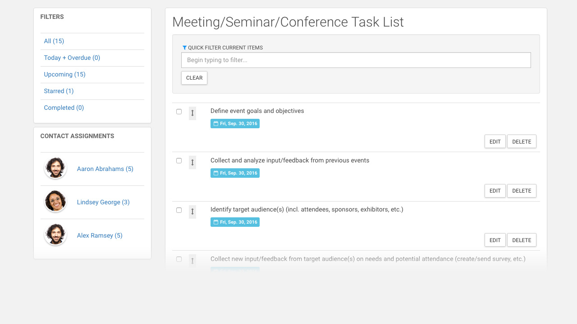This screenshot has height=324, width=577.
Task: Focus the quick filter text field
Action: coord(356,60)
